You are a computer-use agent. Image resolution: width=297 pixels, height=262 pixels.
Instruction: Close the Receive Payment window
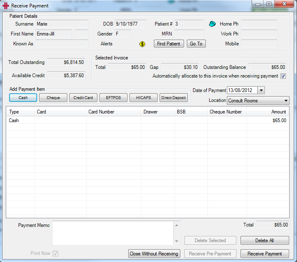(284, 4)
